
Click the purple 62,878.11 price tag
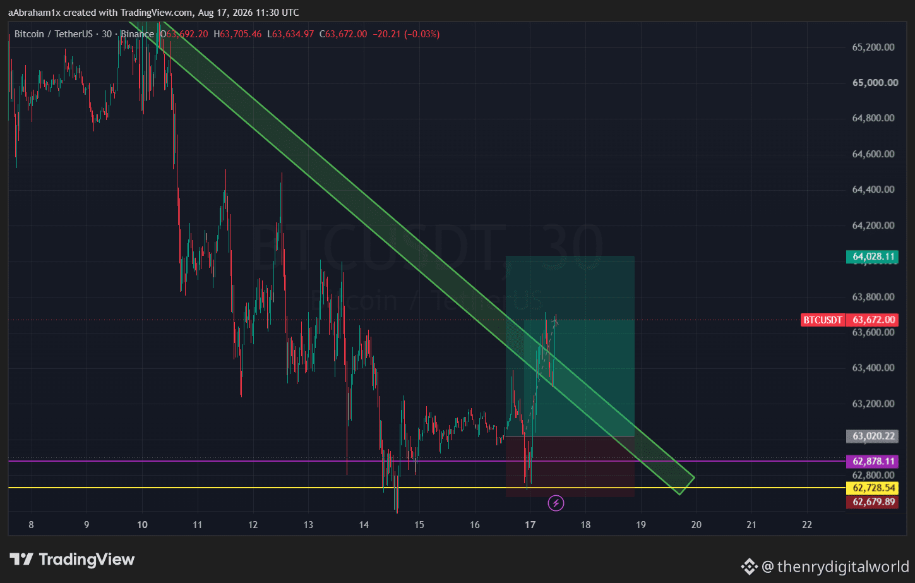click(x=873, y=461)
